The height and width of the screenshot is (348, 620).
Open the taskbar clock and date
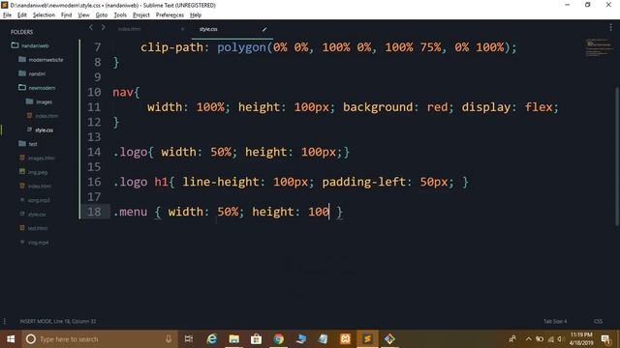pos(581,339)
